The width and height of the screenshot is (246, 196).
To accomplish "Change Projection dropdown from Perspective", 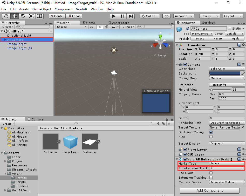I will (x=227, y=85).
